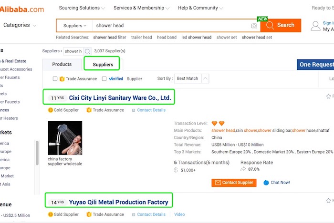Click the Contact Supplier envelope button
Screen dimensions: 334x223
[x=234, y=183]
